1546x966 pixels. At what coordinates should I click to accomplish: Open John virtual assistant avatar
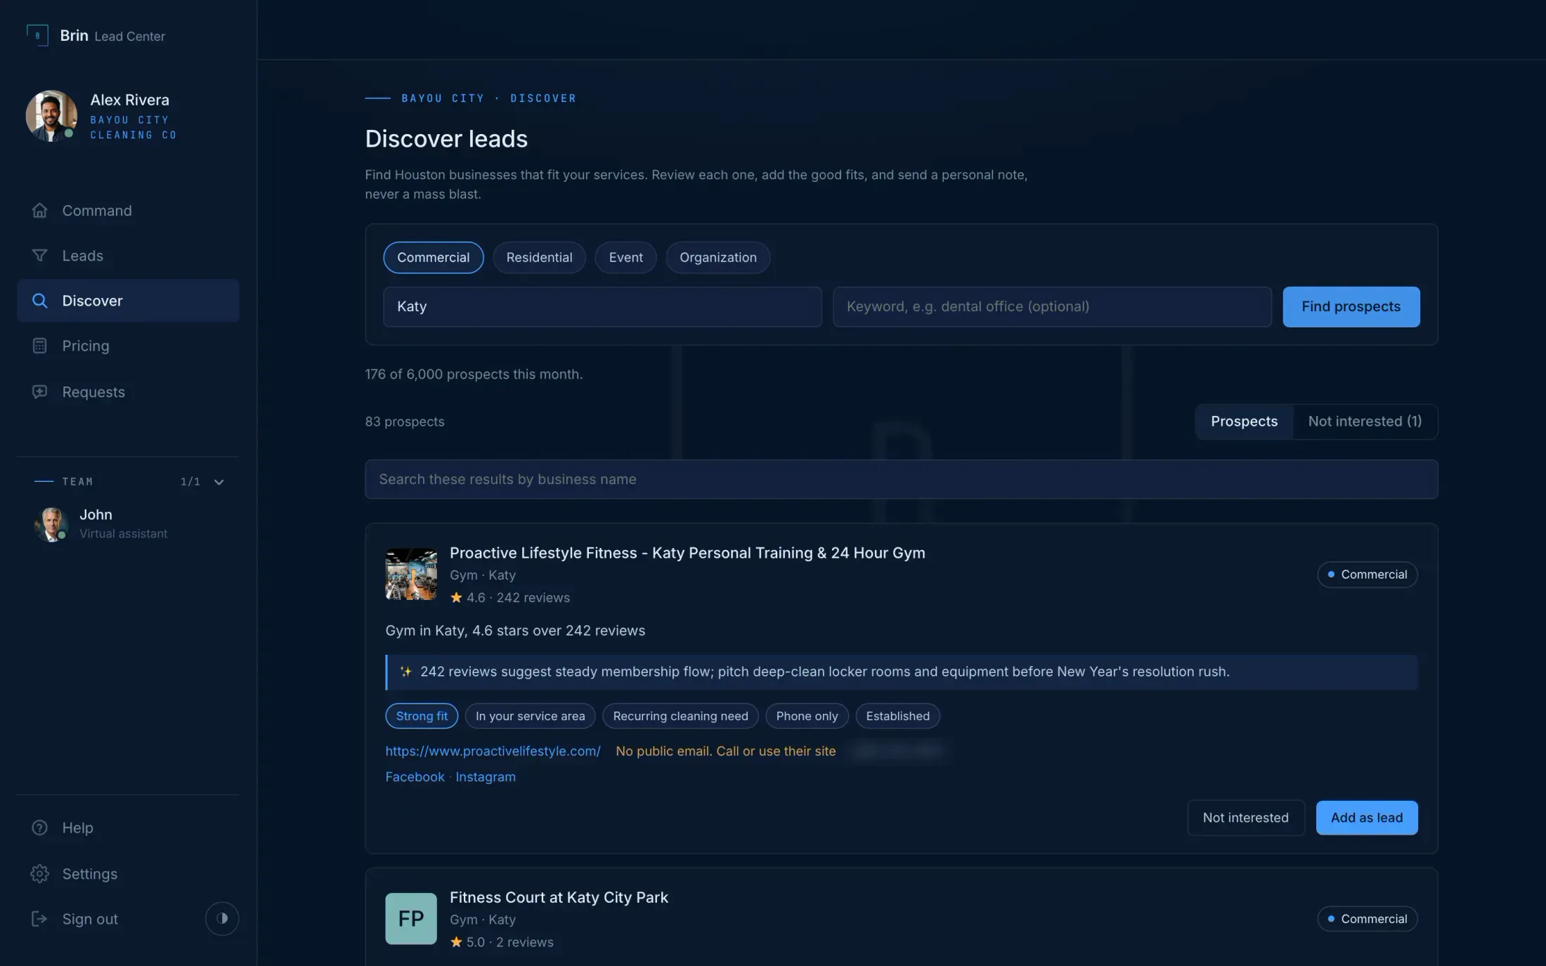pyautogui.click(x=51, y=524)
